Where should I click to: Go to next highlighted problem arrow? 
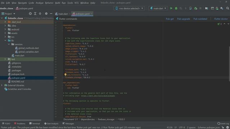[228, 24]
